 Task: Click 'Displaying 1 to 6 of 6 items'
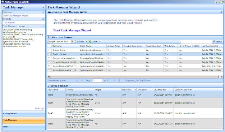pos(138,80)
